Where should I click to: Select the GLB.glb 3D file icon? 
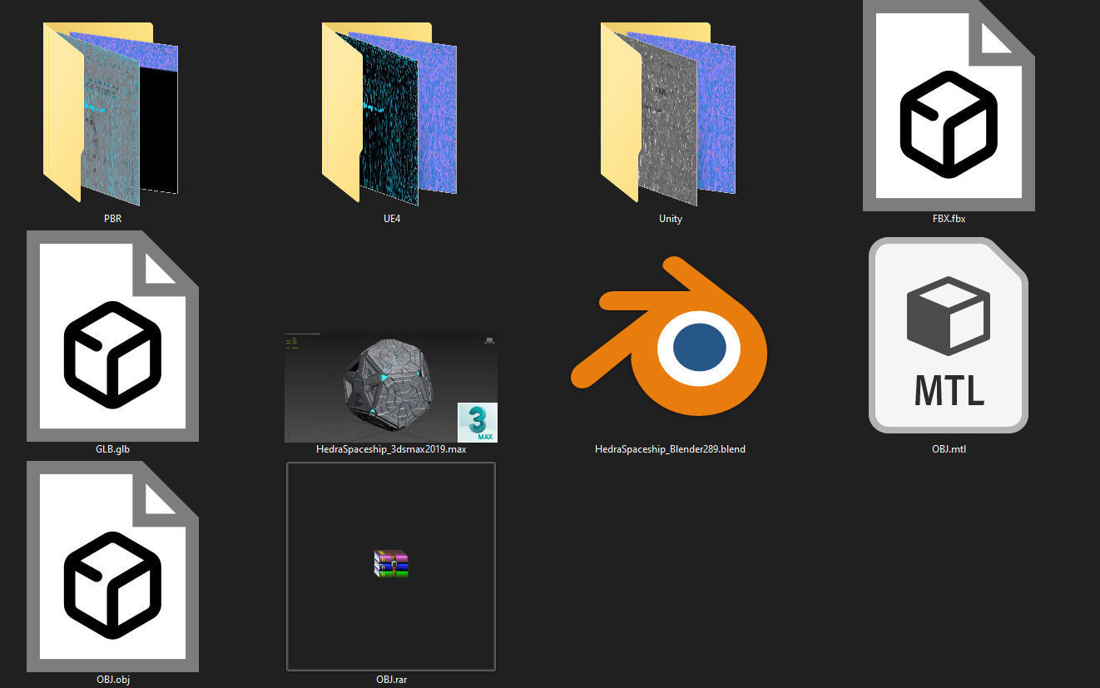(x=112, y=336)
